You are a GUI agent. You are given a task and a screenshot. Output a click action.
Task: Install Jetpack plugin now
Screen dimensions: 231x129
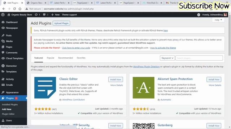pyautogui.click(x=115, y=126)
